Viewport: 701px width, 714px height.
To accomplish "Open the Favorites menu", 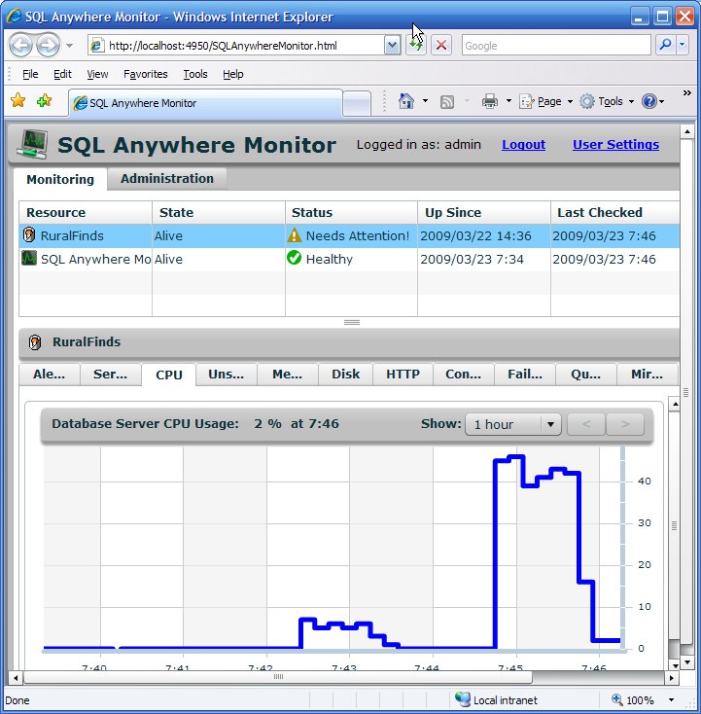I will pyautogui.click(x=145, y=74).
